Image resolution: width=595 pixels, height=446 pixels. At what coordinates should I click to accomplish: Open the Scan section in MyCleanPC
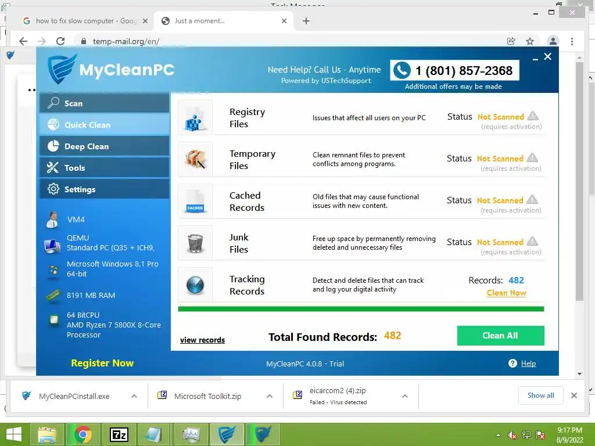click(105, 103)
